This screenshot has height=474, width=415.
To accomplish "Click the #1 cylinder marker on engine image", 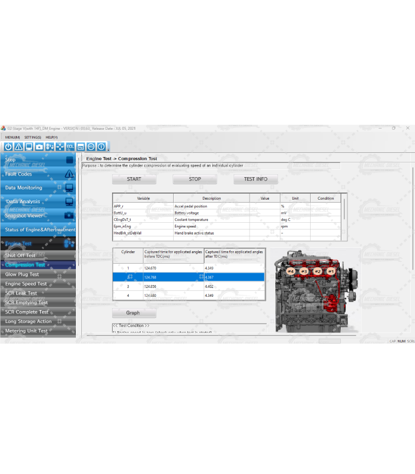I will click(x=331, y=271).
